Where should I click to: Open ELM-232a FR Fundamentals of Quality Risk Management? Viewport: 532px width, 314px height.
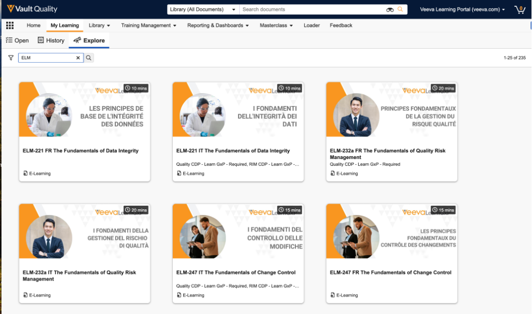[388, 154]
